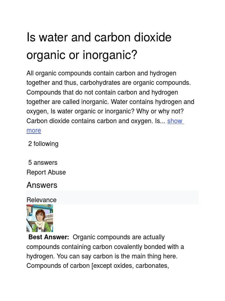The image size is (225, 301).
Task: Click the "Answers" section heading
Action: [42, 185]
